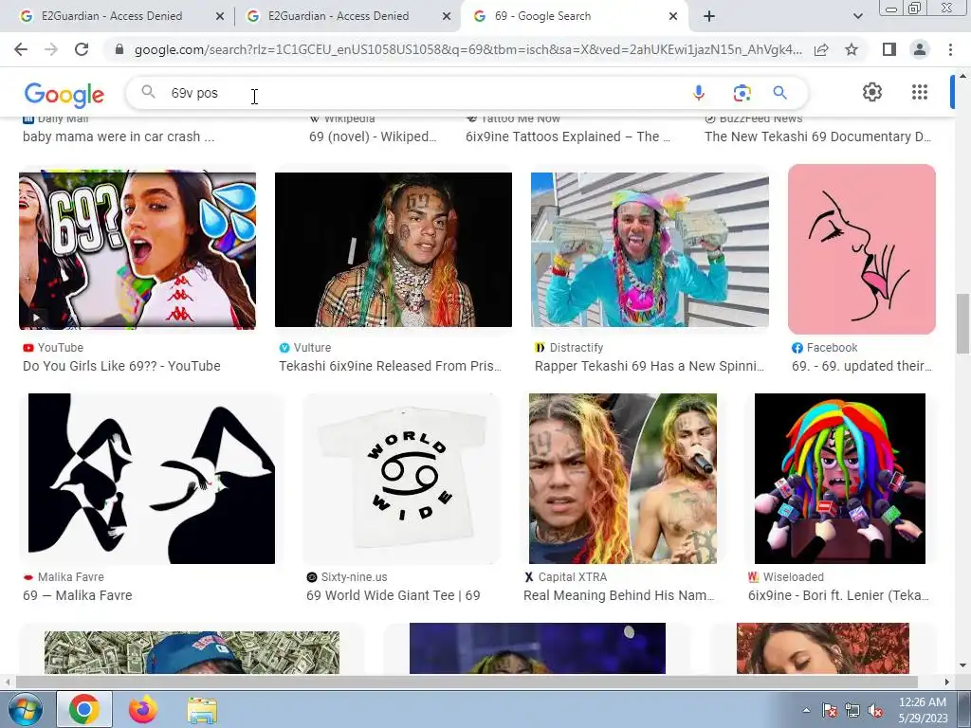Open Windows Explorer from the taskbar
Viewport: 971px width, 728px height.
pos(202,710)
